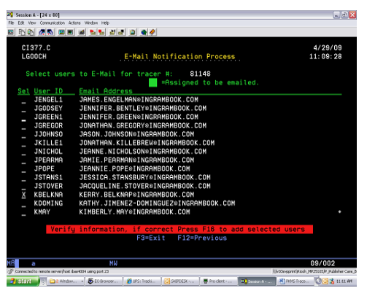Click the print screen icon at toolbar start
Viewport: 367px width, 296px height.
pos(11,32)
